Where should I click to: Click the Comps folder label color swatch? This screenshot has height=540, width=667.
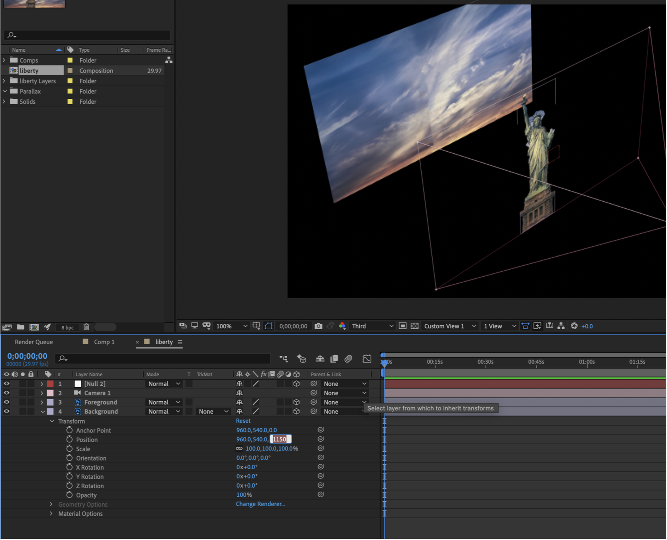(x=70, y=60)
